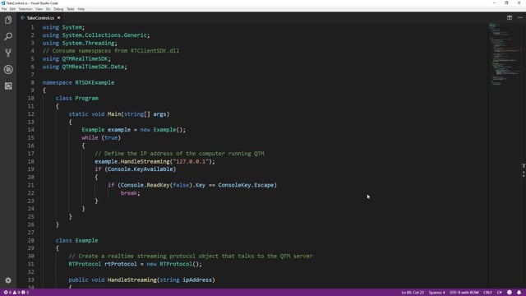Screen dimensions: 526x296
Task: Split the editor with the layout icon
Action: 510,18
